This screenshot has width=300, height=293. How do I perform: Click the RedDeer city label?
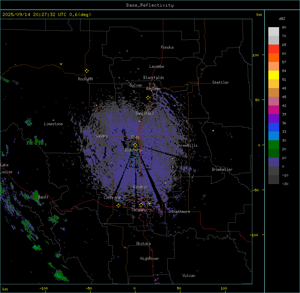153,89
